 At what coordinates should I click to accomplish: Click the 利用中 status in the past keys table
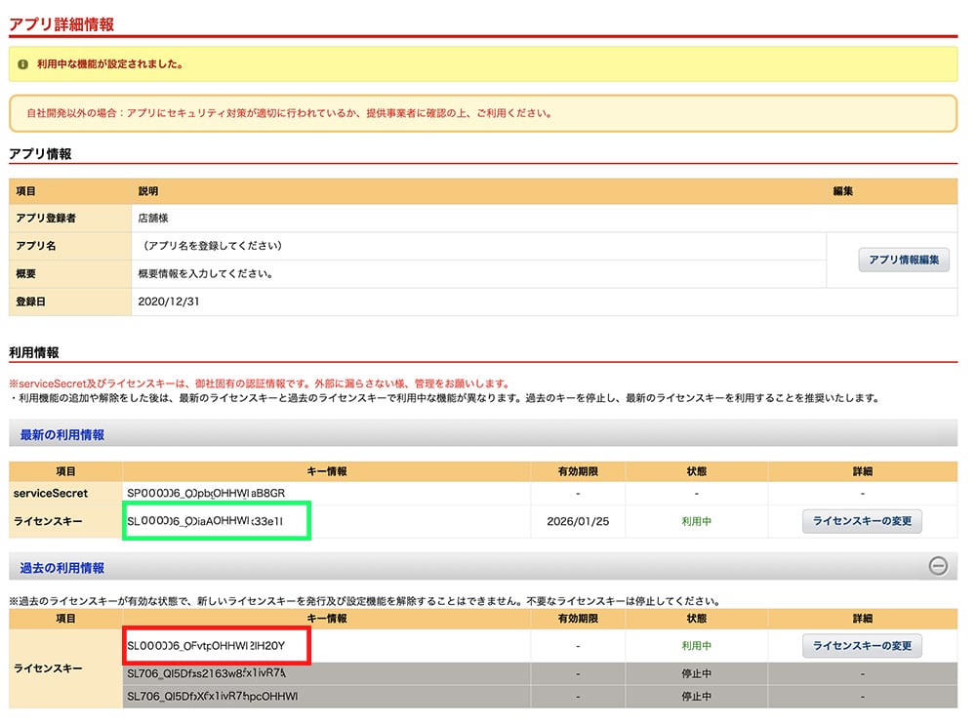[x=697, y=645]
